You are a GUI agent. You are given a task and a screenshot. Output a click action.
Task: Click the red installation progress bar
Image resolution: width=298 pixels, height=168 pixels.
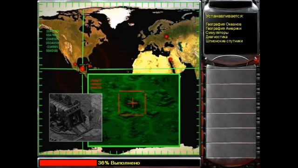click(68, 163)
